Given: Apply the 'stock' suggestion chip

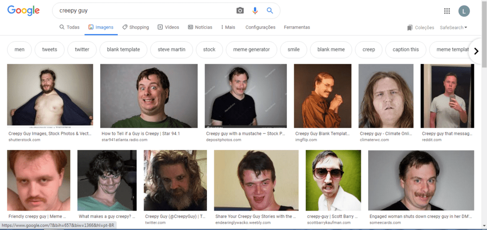Looking at the screenshot, I should [209, 49].
